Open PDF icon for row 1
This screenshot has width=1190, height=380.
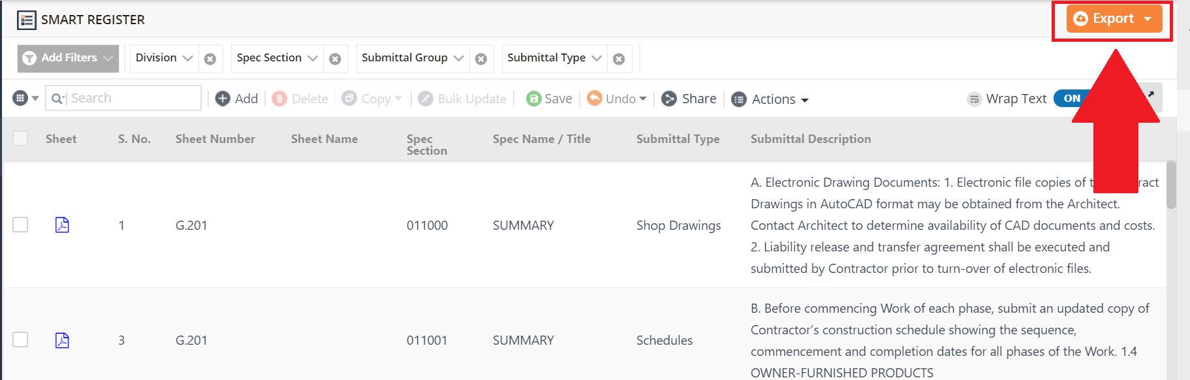[62, 225]
